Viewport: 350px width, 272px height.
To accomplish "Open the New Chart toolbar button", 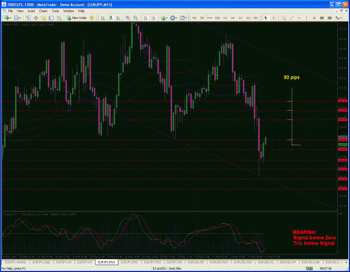I will coord(7,18).
